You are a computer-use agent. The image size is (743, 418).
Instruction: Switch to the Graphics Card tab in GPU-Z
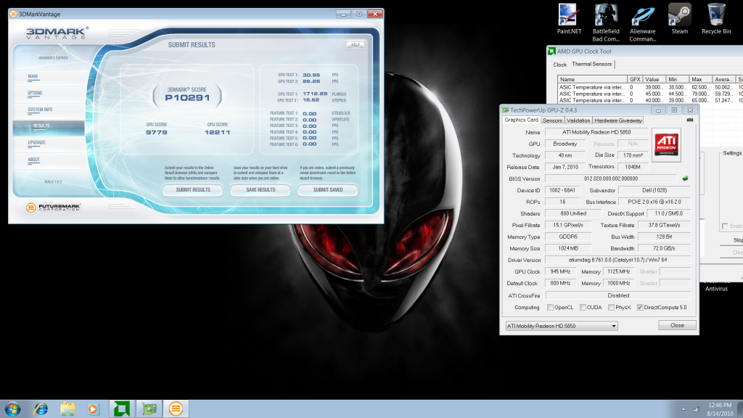click(521, 120)
